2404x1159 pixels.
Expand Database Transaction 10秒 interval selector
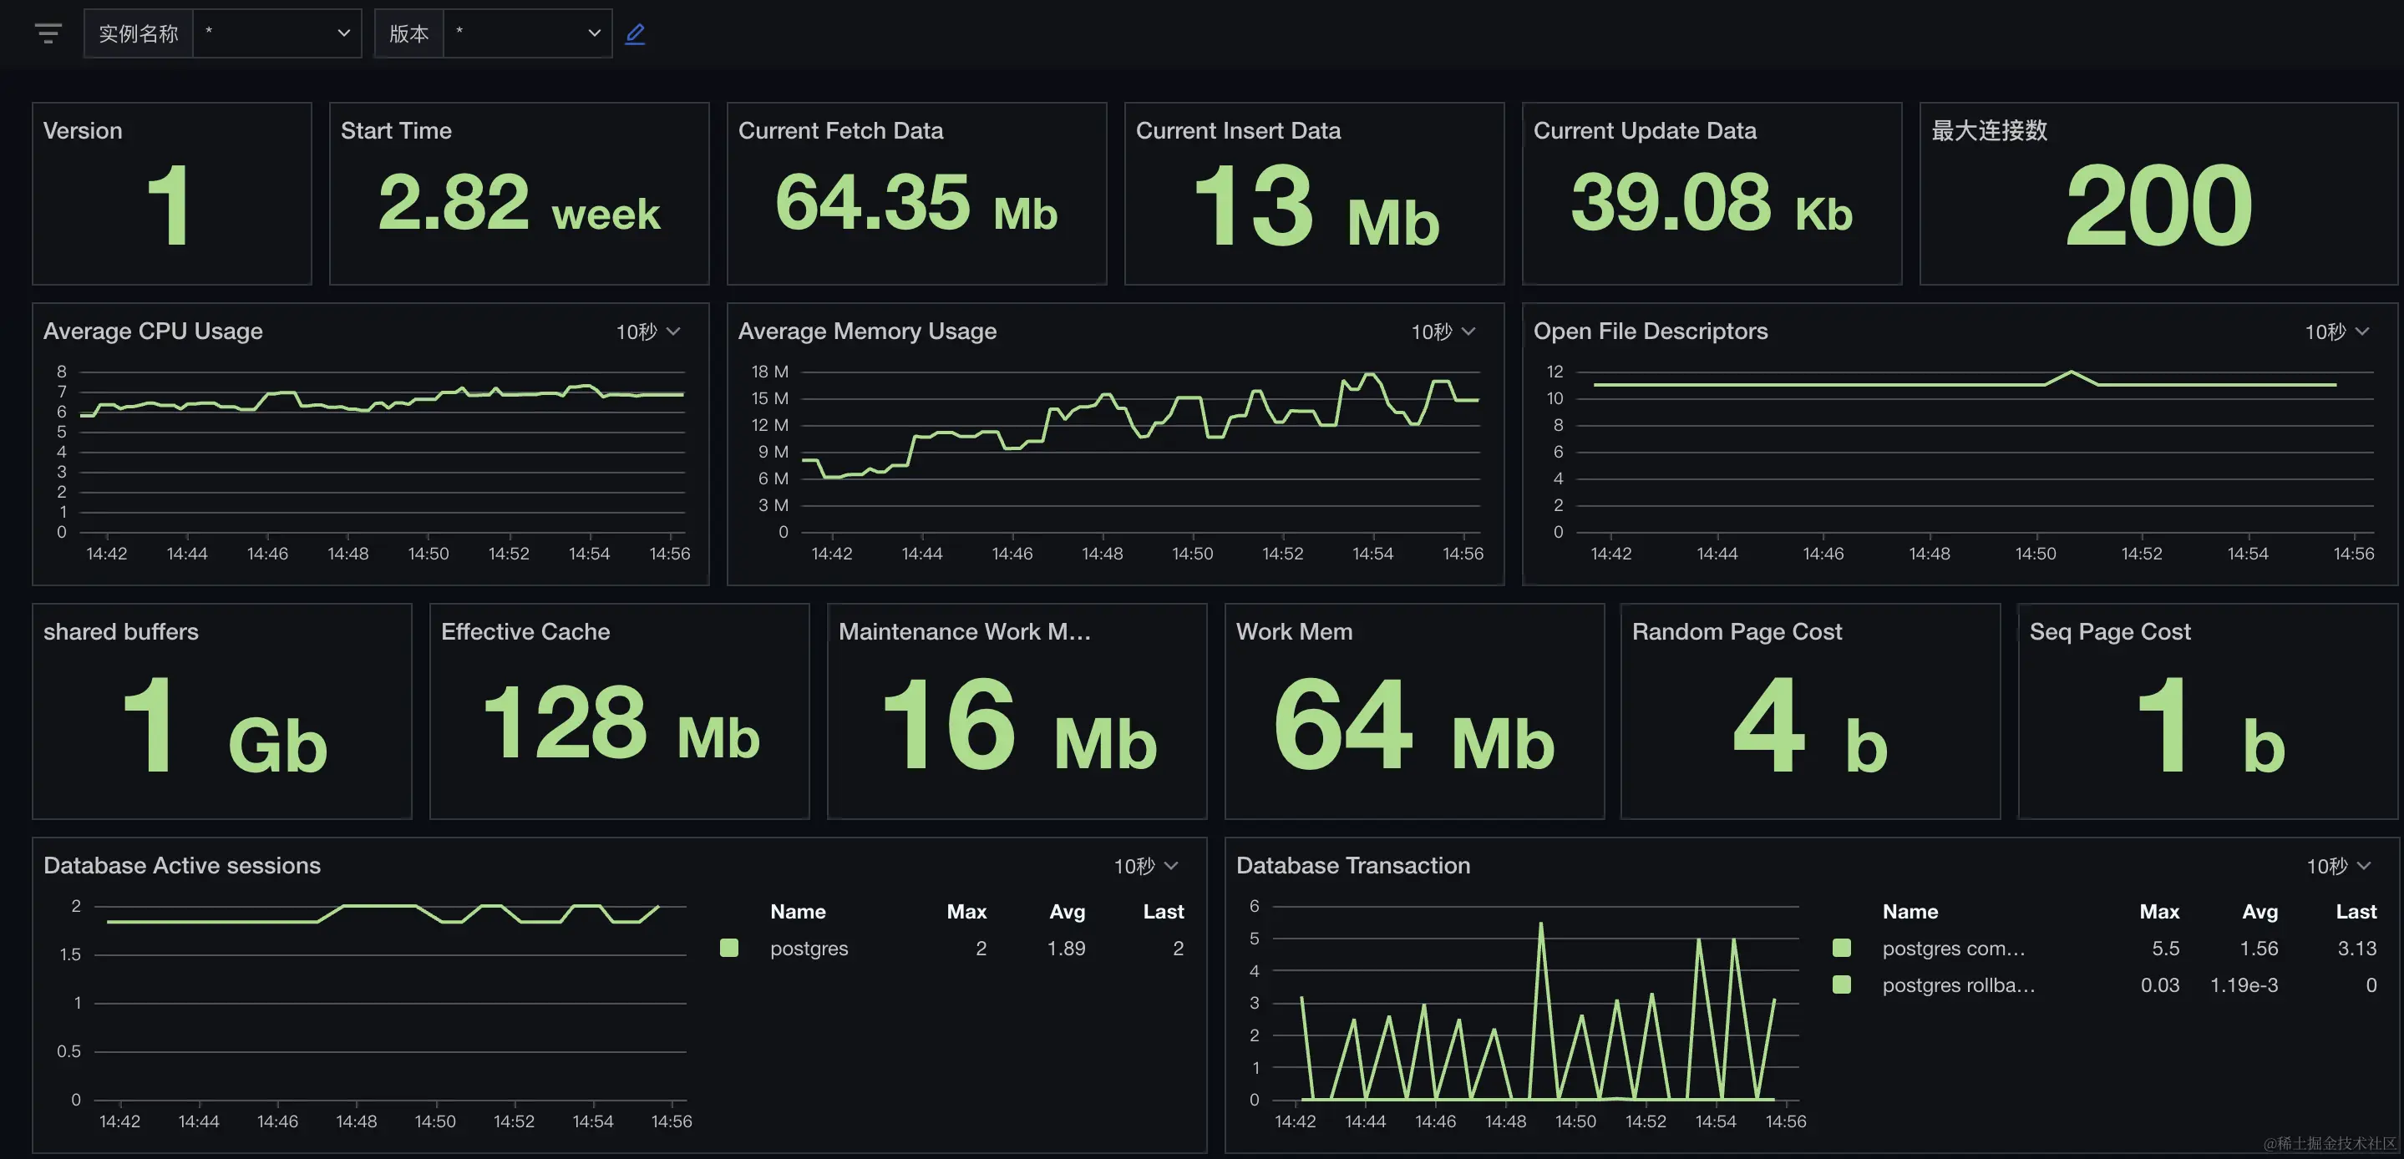tap(2338, 866)
